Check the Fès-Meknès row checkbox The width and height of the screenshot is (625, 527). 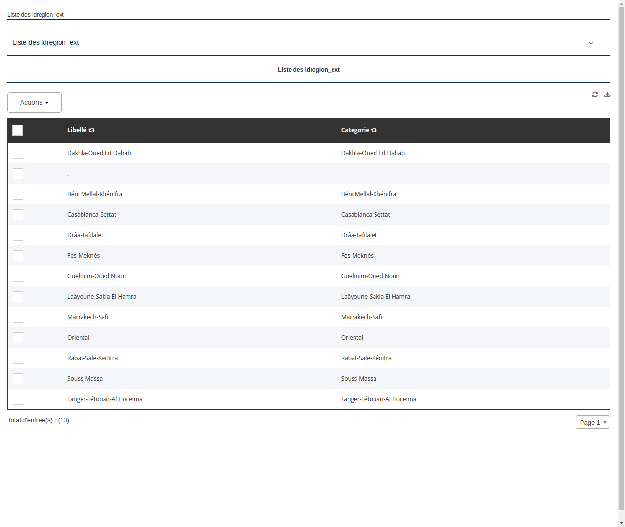[x=18, y=255]
